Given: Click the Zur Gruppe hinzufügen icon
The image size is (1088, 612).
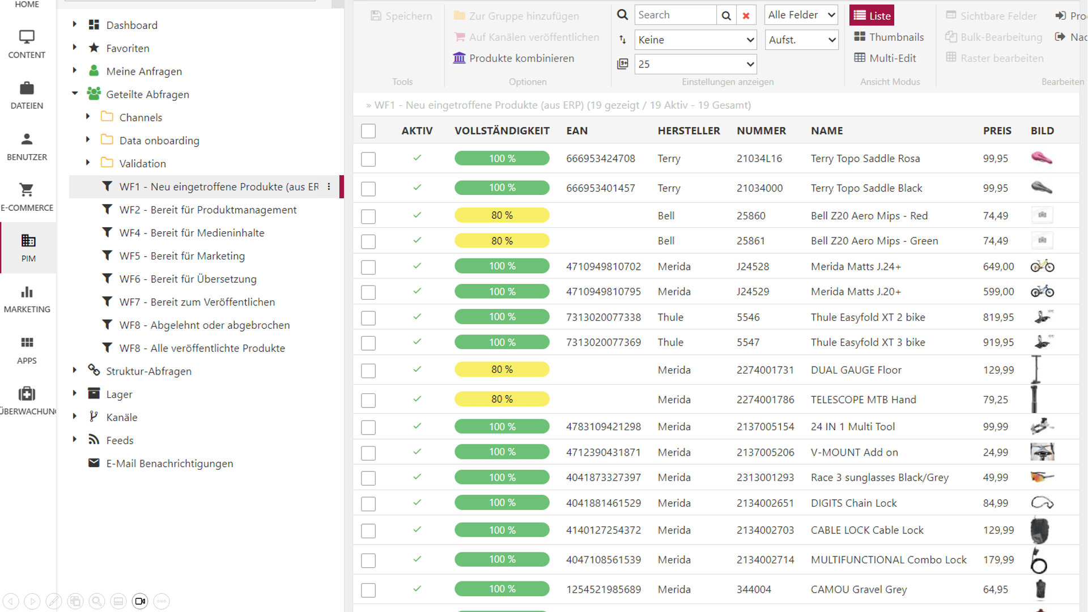Looking at the screenshot, I should (x=459, y=15).
